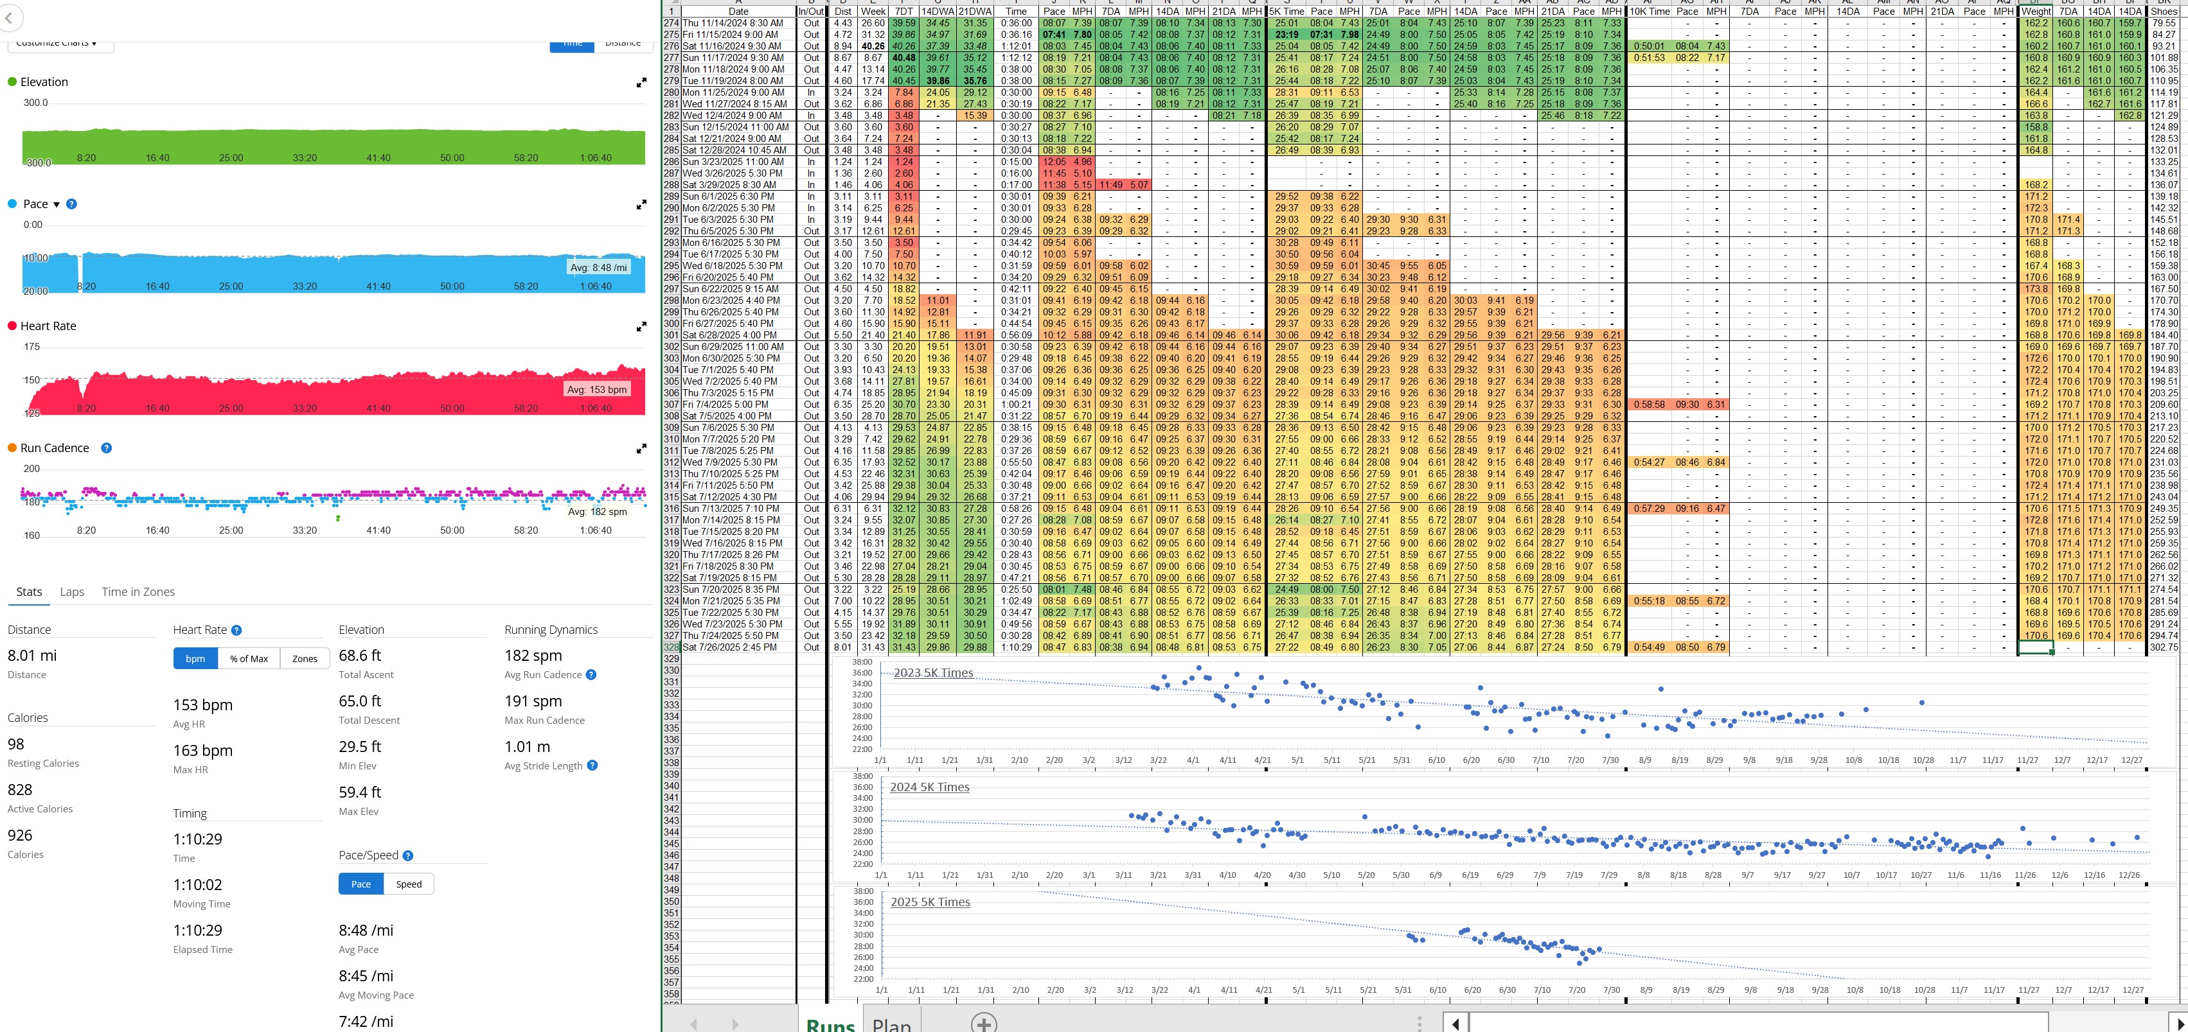Open help icon beside Pace/Speed heading
2188x1032 pixels.
point(407,855)
